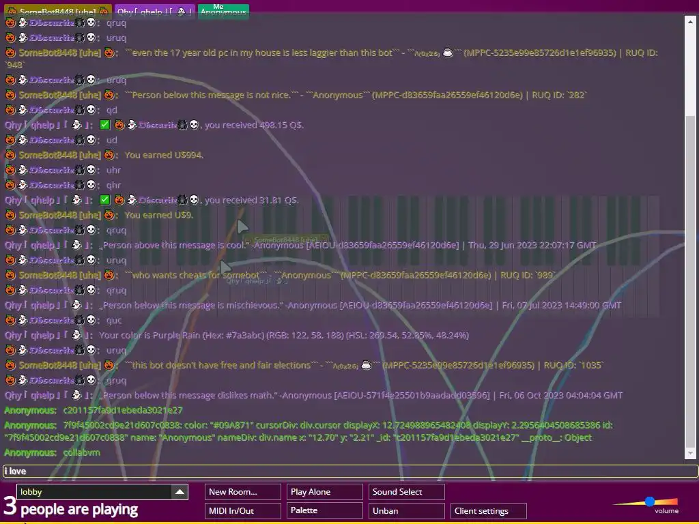Viewport: 699px width, 524px height.
Task: Click 'who wants cheats for somebot' quote
Action: pos(196,276)
